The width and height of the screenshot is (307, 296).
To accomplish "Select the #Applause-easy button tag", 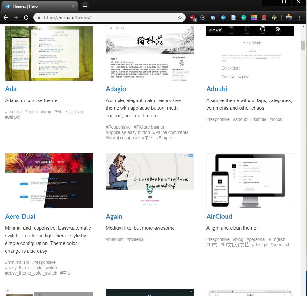I will pos(128,133).
